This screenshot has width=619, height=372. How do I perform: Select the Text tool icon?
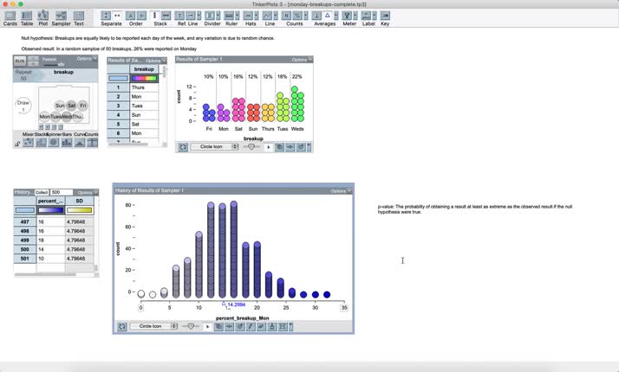pyautogui.click(x=79, y=16)
